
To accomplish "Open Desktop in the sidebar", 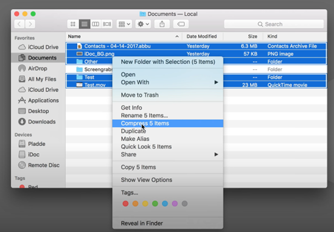I will (x=39, y=111).
